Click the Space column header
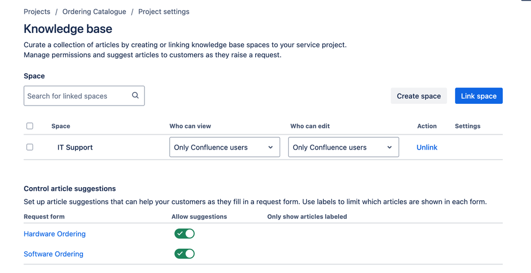 (x=61, y=126)
